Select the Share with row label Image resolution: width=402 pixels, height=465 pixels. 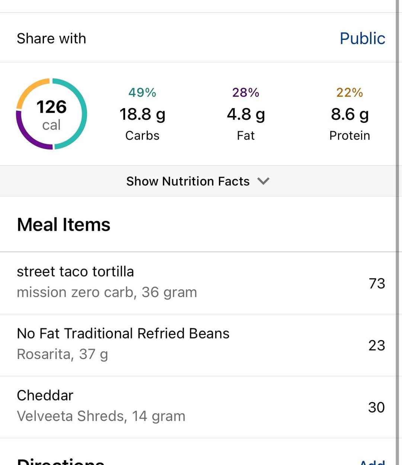[51, 38]
